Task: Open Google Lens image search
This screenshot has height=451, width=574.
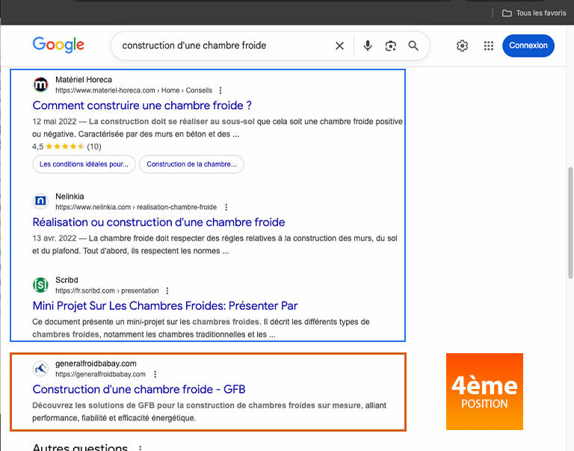Action: [390, 46]
